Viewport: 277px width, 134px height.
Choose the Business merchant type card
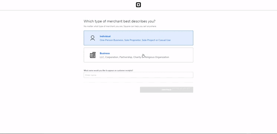click(x=138, y=55)
